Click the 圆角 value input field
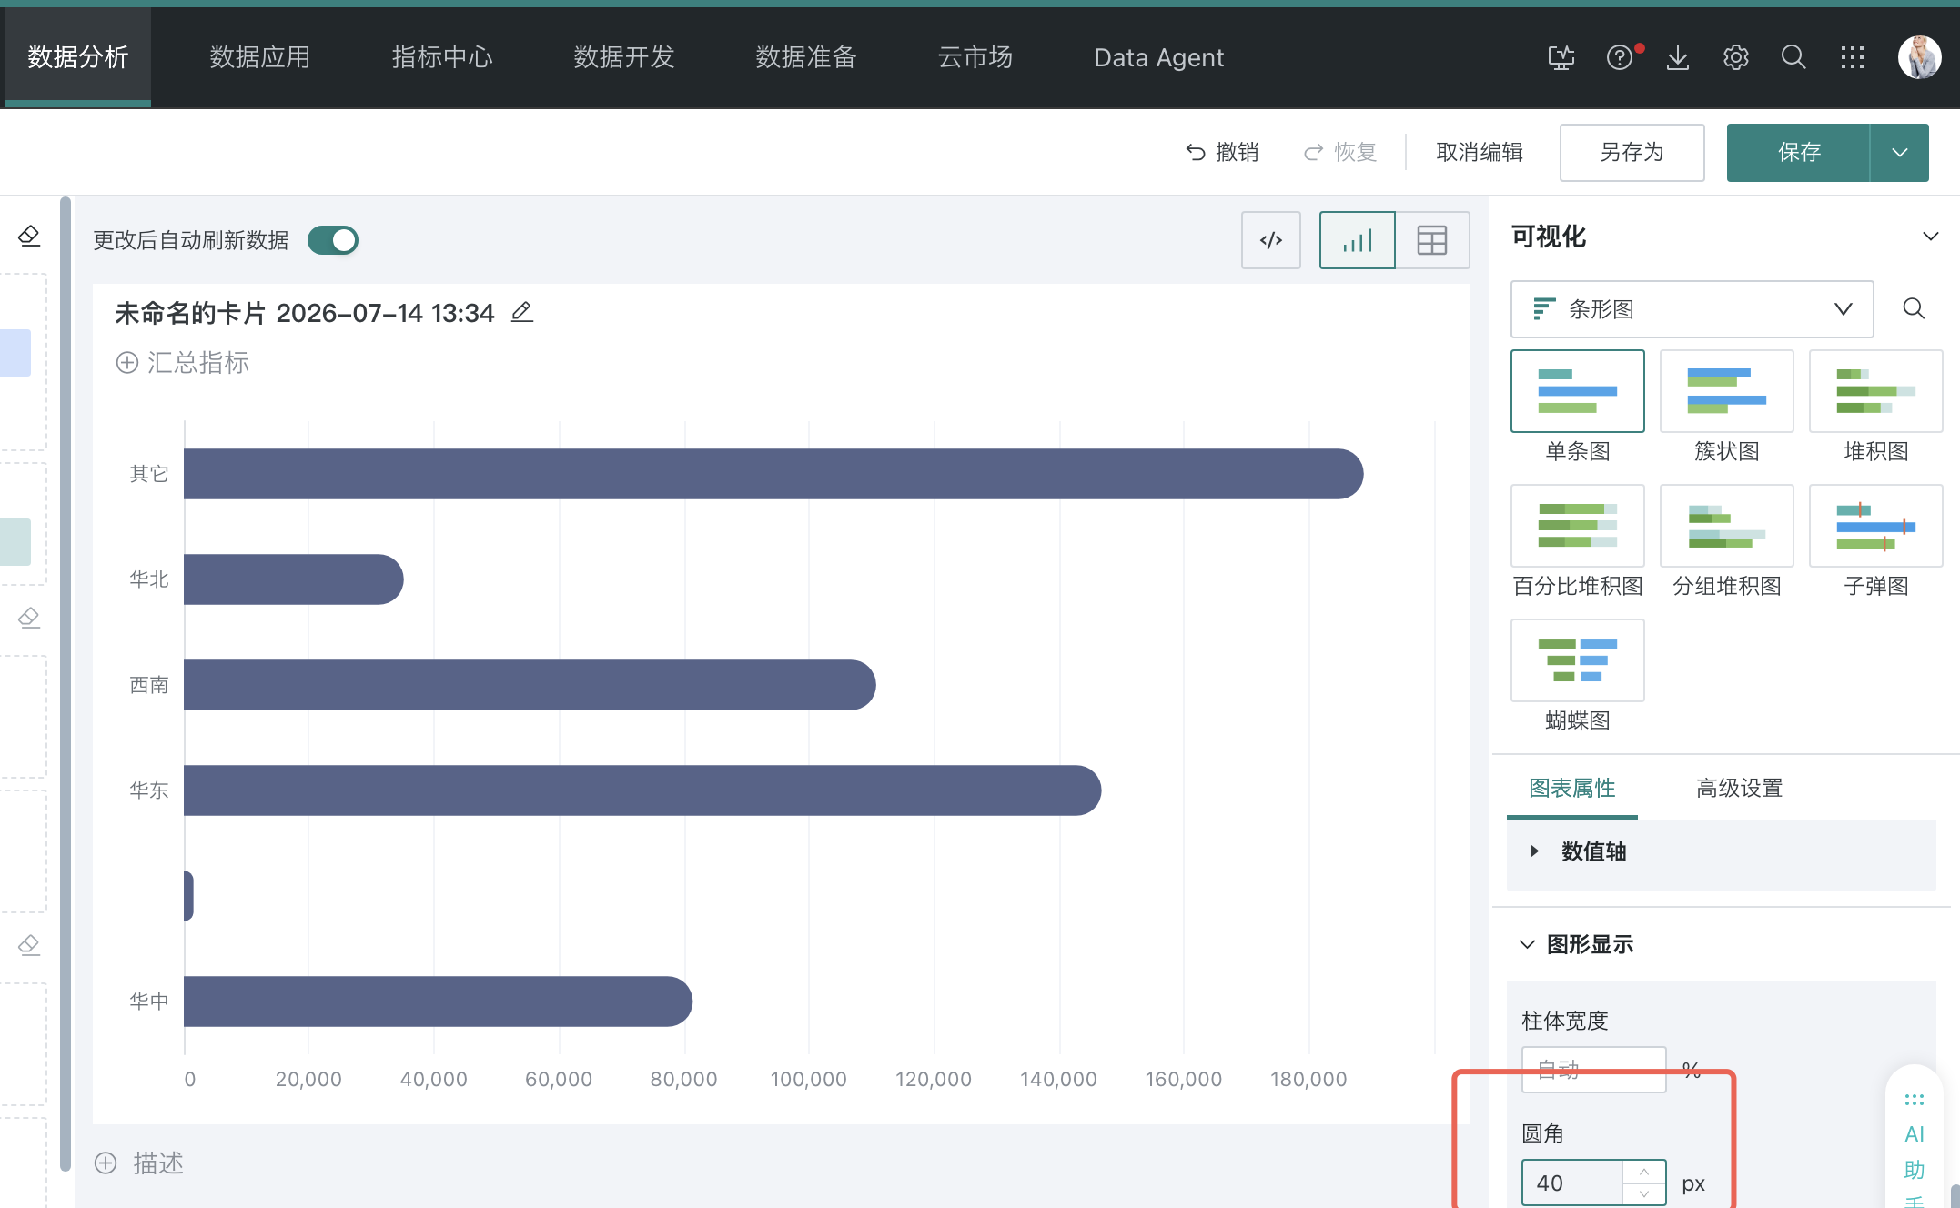Screen dimensions: 1960x1208 pyautogui.click(x=1572, y=1183)
